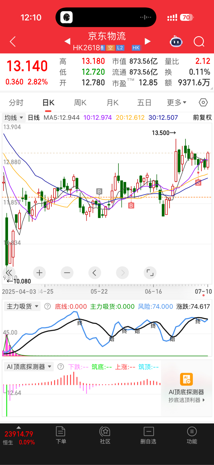Tap MA30 value 12.507
Image resolution: width=214 pixels, height=465 pixels.
click(163, 118)
